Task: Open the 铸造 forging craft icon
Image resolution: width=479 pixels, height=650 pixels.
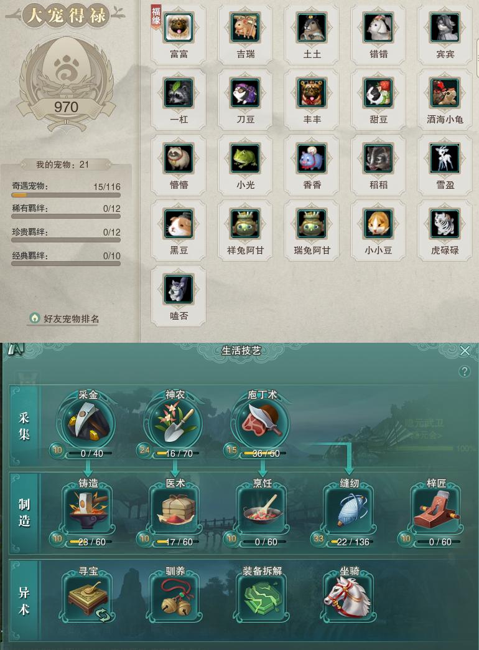Action: click(88, 510)
